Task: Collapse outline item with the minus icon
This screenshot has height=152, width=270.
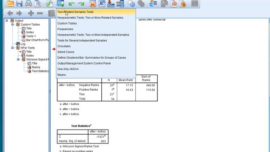Action: pos(40,13)
